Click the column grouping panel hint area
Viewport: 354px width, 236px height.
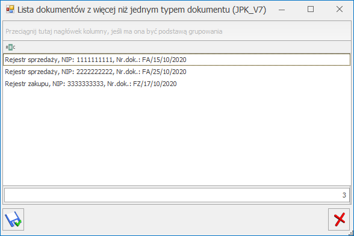[177, 31]
